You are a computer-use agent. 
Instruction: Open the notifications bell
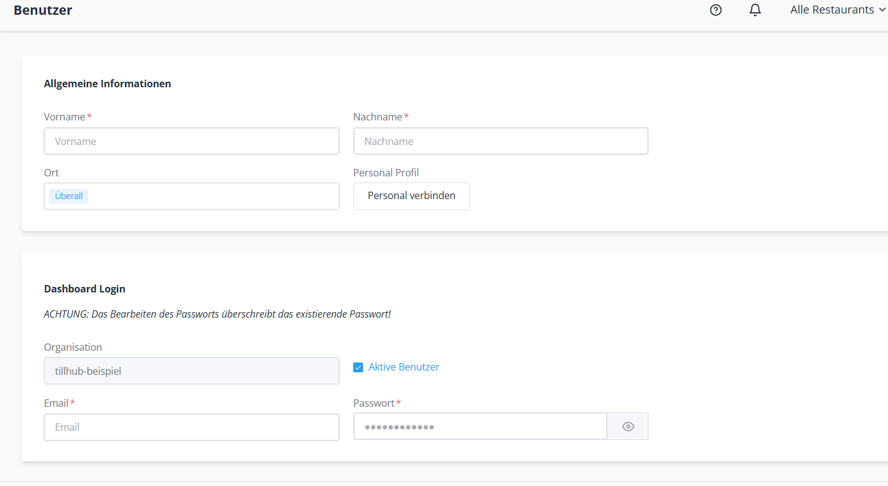pos(755,10)
